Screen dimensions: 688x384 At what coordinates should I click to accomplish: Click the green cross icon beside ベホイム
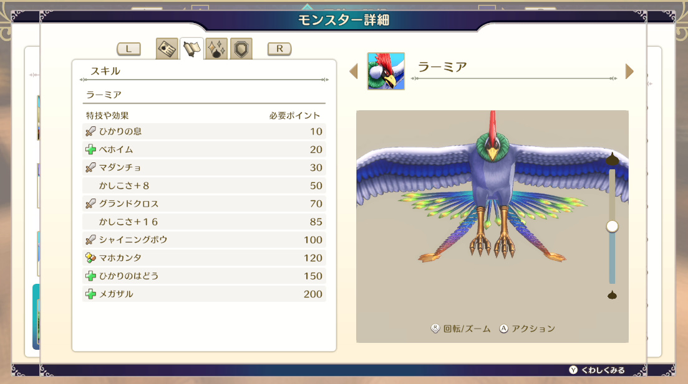tap(90, 149)
